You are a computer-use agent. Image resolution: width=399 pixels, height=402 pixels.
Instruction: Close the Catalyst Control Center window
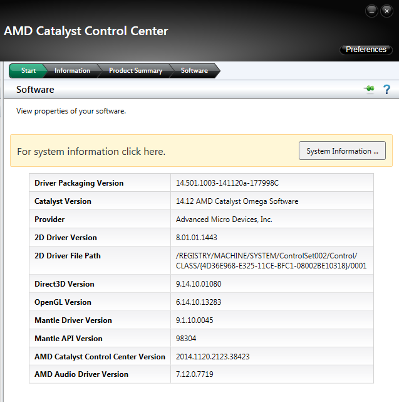point(386,11)
